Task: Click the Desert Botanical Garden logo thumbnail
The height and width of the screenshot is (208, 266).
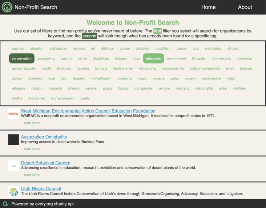Action: 13,166
